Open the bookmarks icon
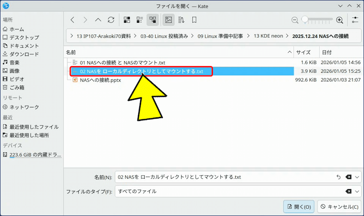364x216 pixels. 194,20
